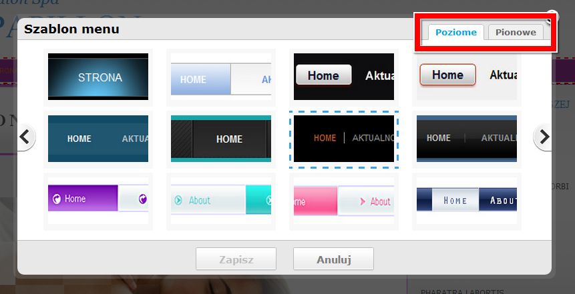
Task: Select the teal-bordered dark HOME template
Action: click(x=221, y=139)
